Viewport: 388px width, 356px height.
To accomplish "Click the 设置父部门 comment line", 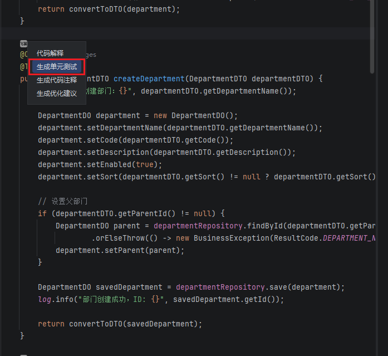I will coord(63,201).
